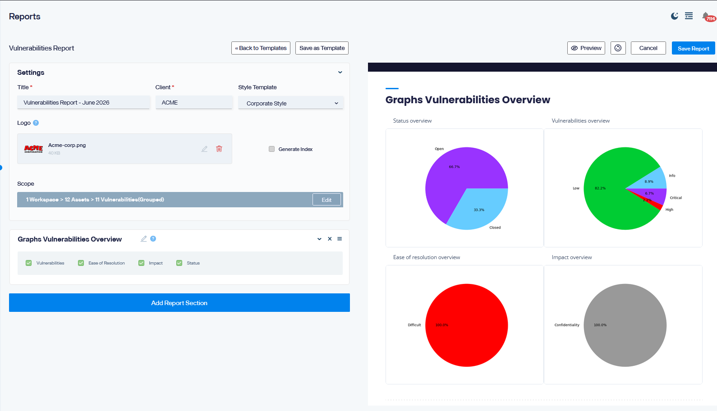Delete the Acme-corp.png logo
Image resolution: width=717 pixels, height=411 pixels.
(219, 149)
